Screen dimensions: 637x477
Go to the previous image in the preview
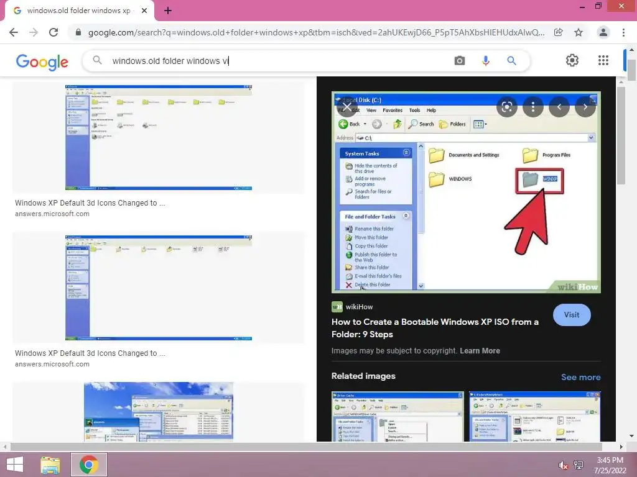point(559,107)
